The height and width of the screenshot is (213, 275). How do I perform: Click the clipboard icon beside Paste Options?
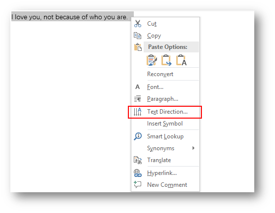point(138,47)
